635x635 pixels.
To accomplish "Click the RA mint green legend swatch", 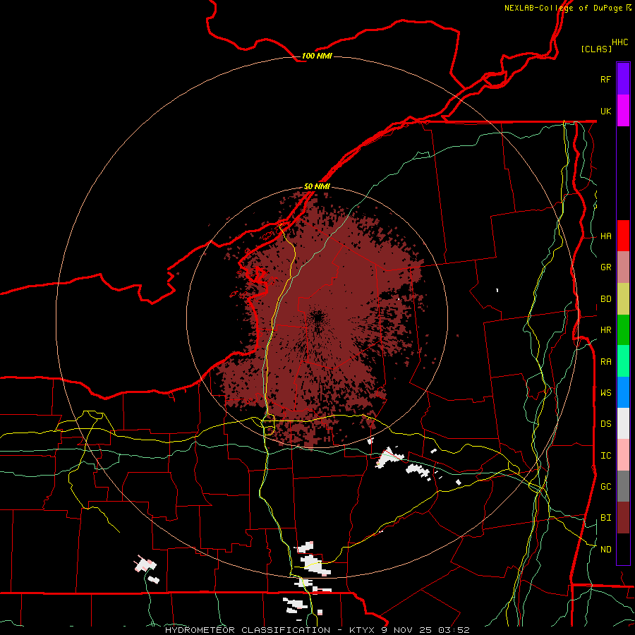I will coord(623,361).
